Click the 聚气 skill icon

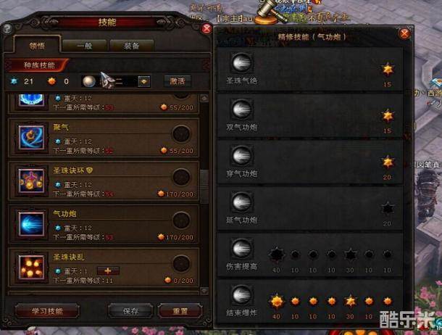pyautogui.click(x=31, y=137)
